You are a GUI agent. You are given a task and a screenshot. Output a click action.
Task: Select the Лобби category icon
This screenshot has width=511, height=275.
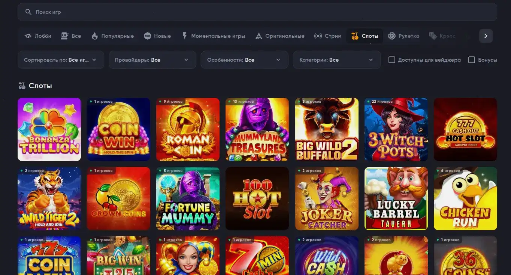[28, 35]
